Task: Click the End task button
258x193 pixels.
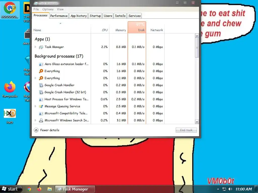Action: [186, 130]
